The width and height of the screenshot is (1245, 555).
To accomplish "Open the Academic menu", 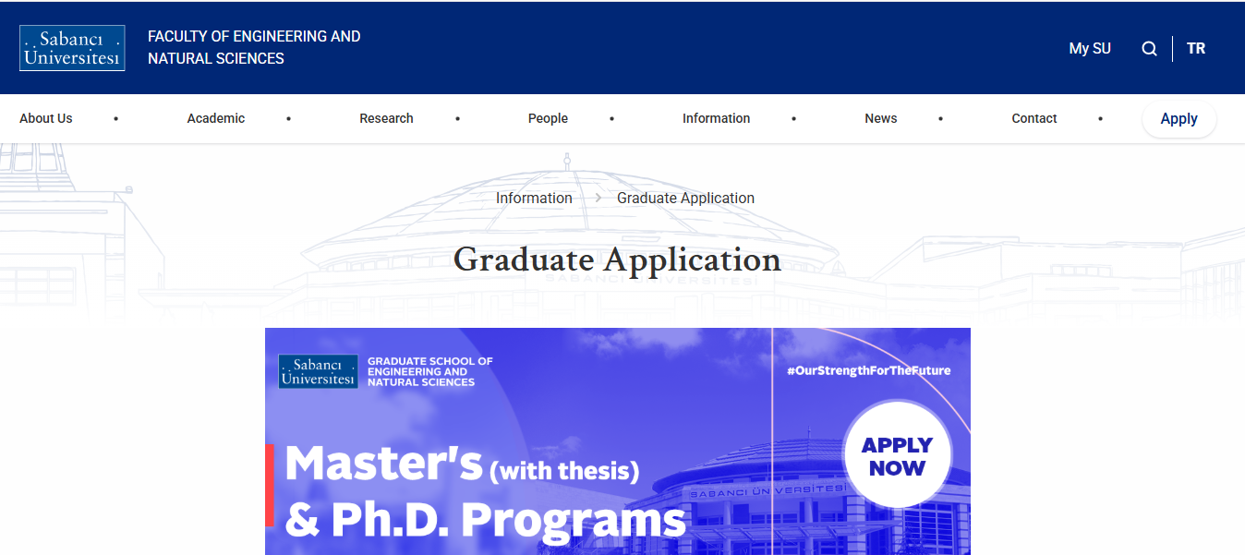I will click(216, 118).
